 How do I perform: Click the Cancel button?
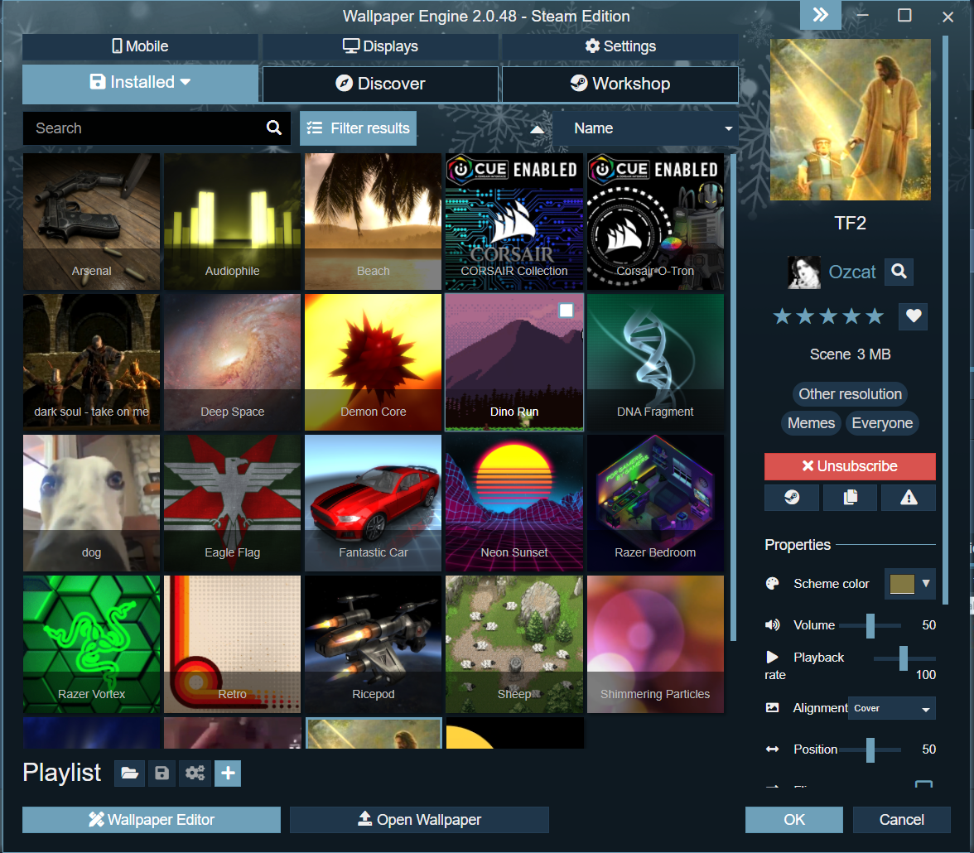click(x=901, y=820)
